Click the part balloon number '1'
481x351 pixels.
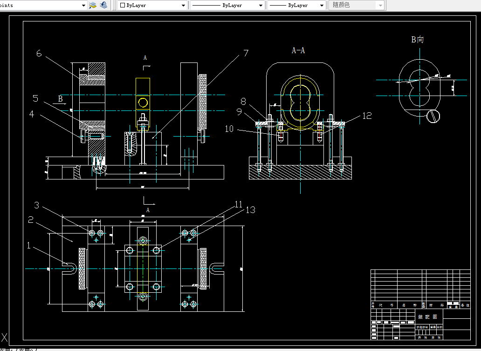click(29, 245)
